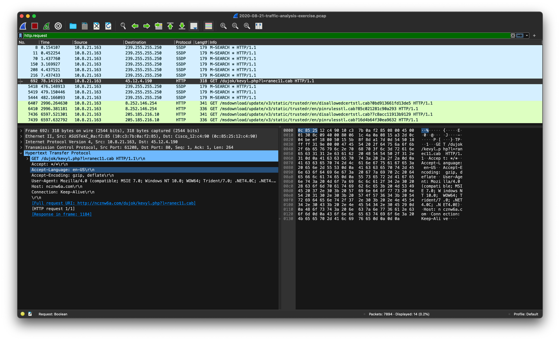Zoom in the packet text
The image size is (560, 341).
coord(223,26)
